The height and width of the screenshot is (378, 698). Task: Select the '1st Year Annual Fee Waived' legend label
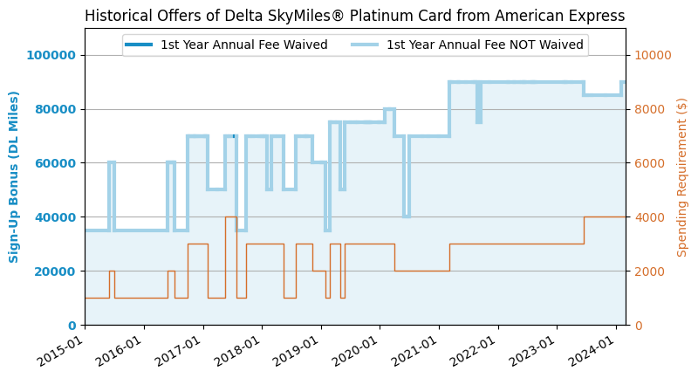(243, 45)
